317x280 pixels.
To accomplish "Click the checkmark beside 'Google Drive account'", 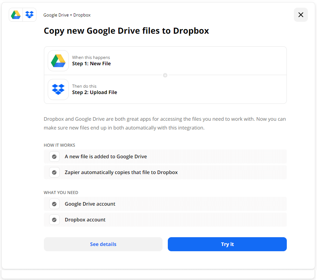I will click(x=54, y=204).
